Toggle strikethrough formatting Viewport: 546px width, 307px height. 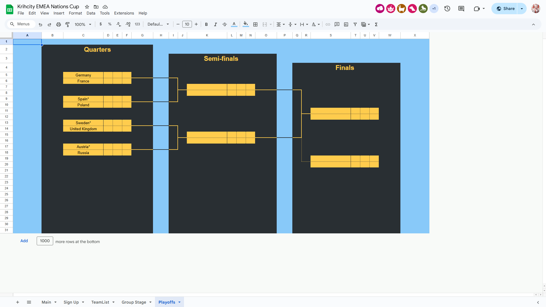[225, 24]
